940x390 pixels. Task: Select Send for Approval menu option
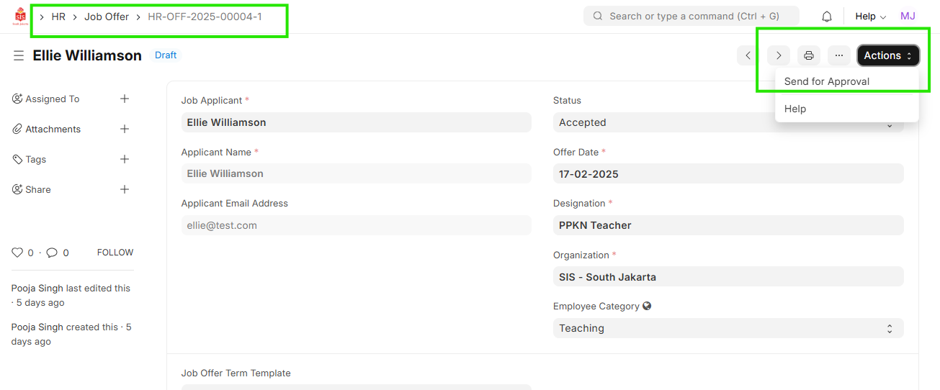(x=827, y=81)
